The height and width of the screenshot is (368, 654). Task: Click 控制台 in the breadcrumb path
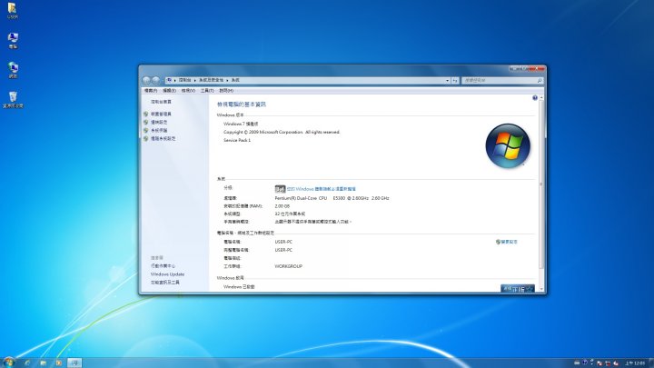[184, 80]
